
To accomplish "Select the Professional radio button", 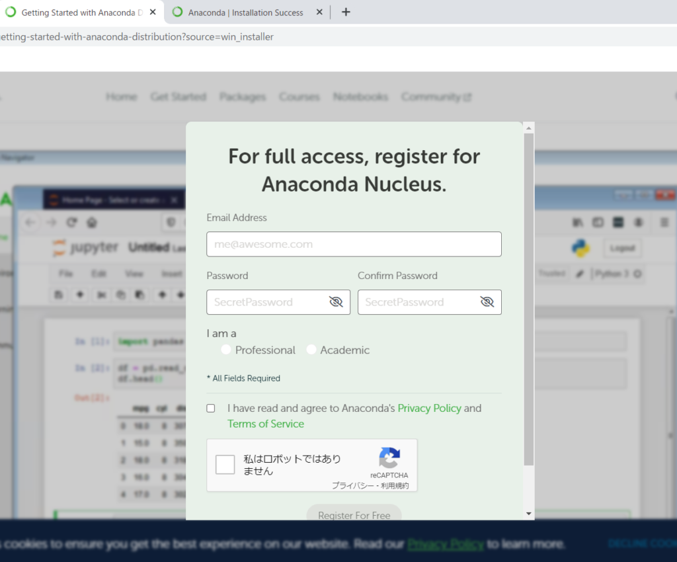I will point(226,350).
